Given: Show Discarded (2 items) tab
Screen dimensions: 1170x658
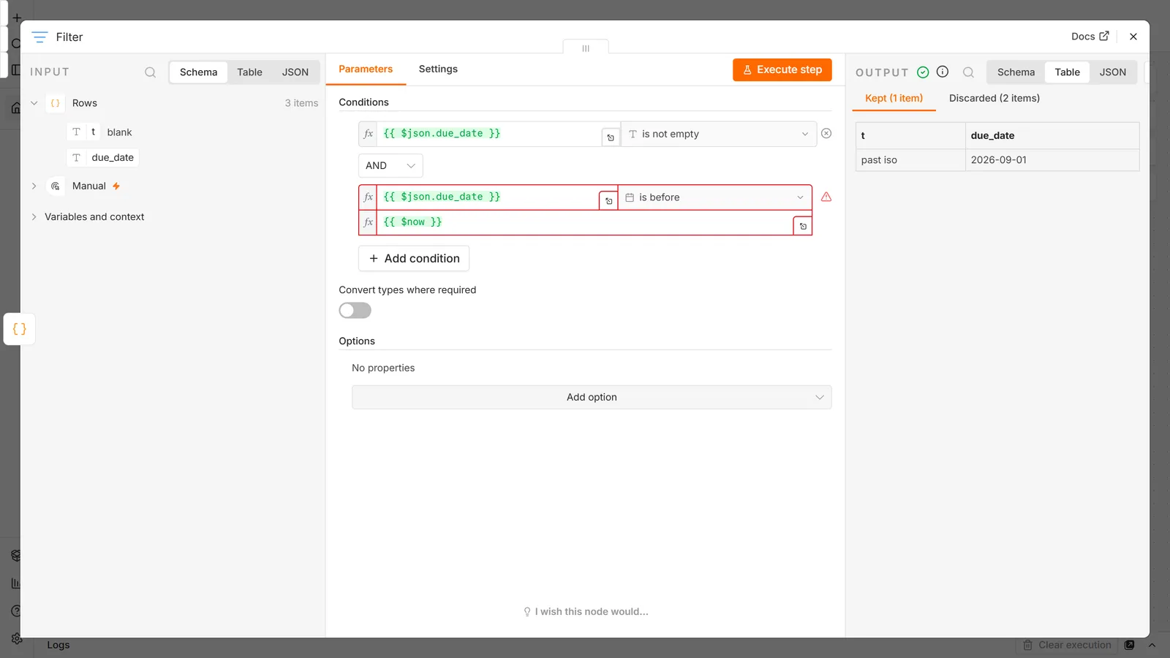Looking at the screenshot, I should pyautogui.click(x=994, y=99).
